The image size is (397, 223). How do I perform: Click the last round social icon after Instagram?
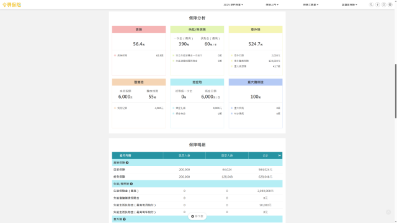click(390, 4)
